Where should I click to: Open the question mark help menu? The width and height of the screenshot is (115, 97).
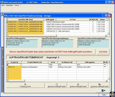(x=21, y=5)
